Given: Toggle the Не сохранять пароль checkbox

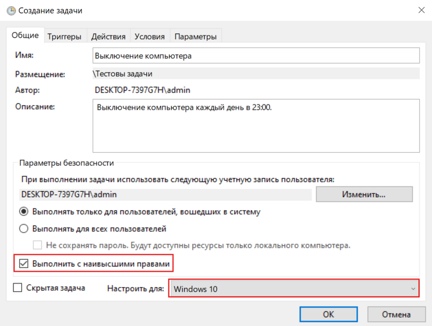Looking at the screenshot, I should [x=38, y=245].
